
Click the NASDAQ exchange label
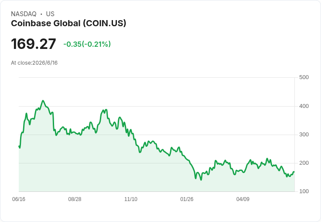click(x=24, y=14)
